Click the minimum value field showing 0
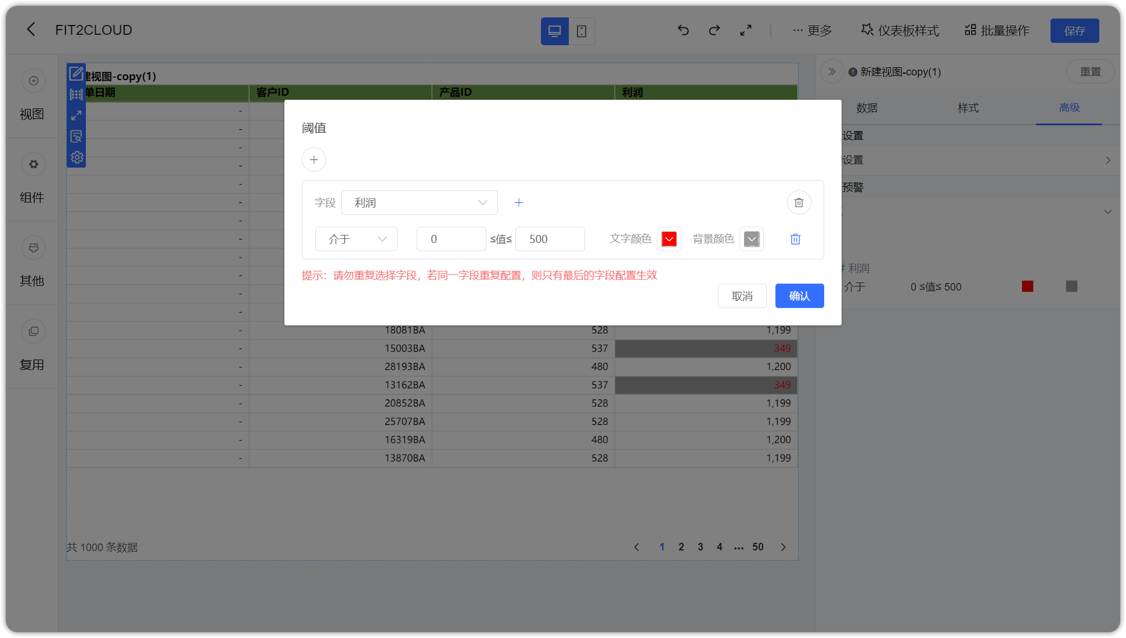 451,239
